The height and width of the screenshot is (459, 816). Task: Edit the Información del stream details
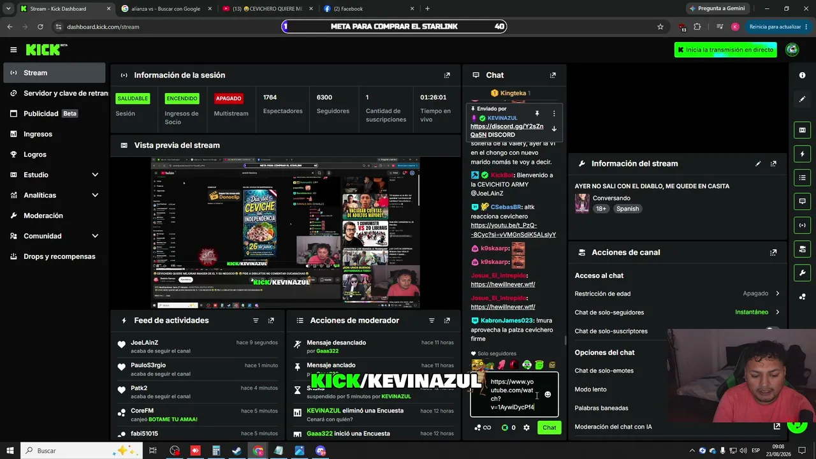(x=758, y=164)
